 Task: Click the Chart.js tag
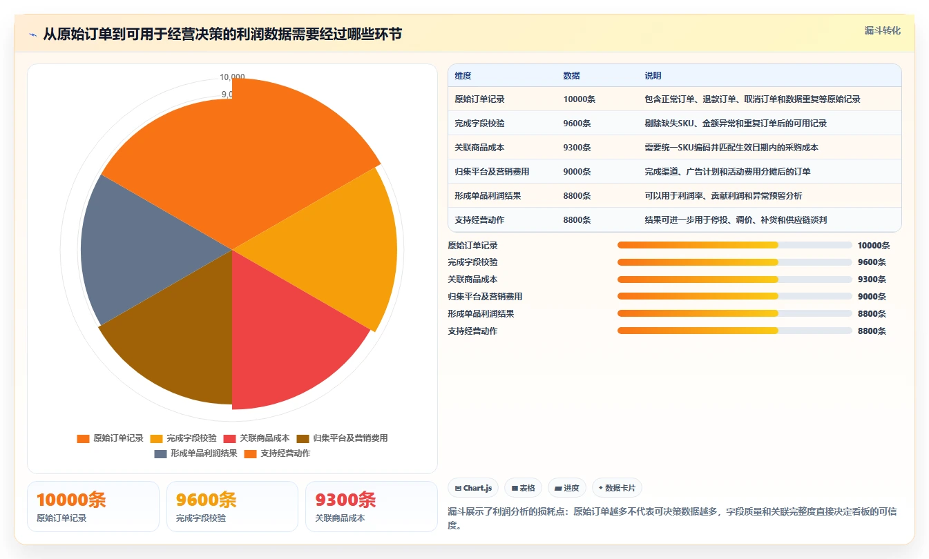473,488
